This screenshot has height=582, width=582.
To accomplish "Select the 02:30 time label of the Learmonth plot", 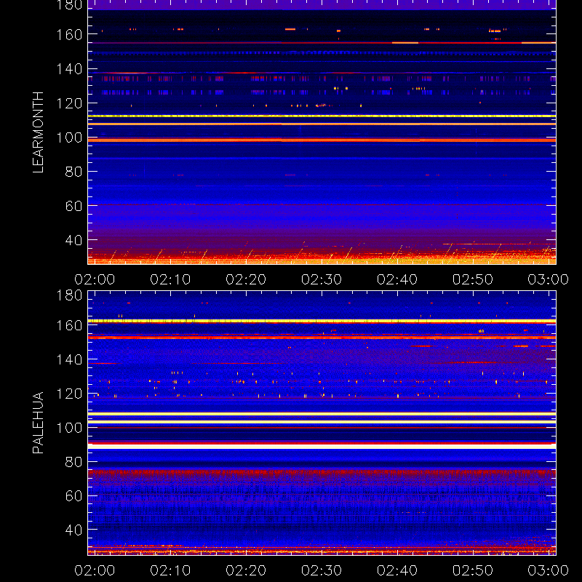I will [x=322, y=279].
